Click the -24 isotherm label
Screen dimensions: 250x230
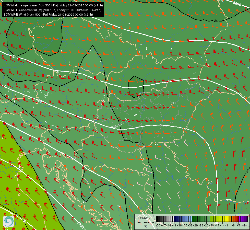click(216, 21)
